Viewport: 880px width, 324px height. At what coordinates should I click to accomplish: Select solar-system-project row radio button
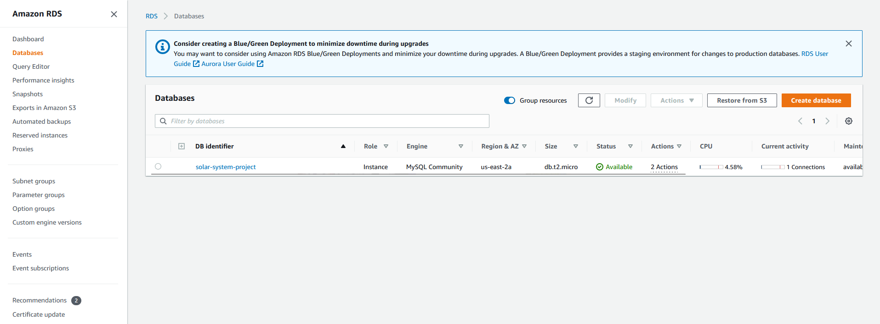pyautogui.click(x=158, y=166)
